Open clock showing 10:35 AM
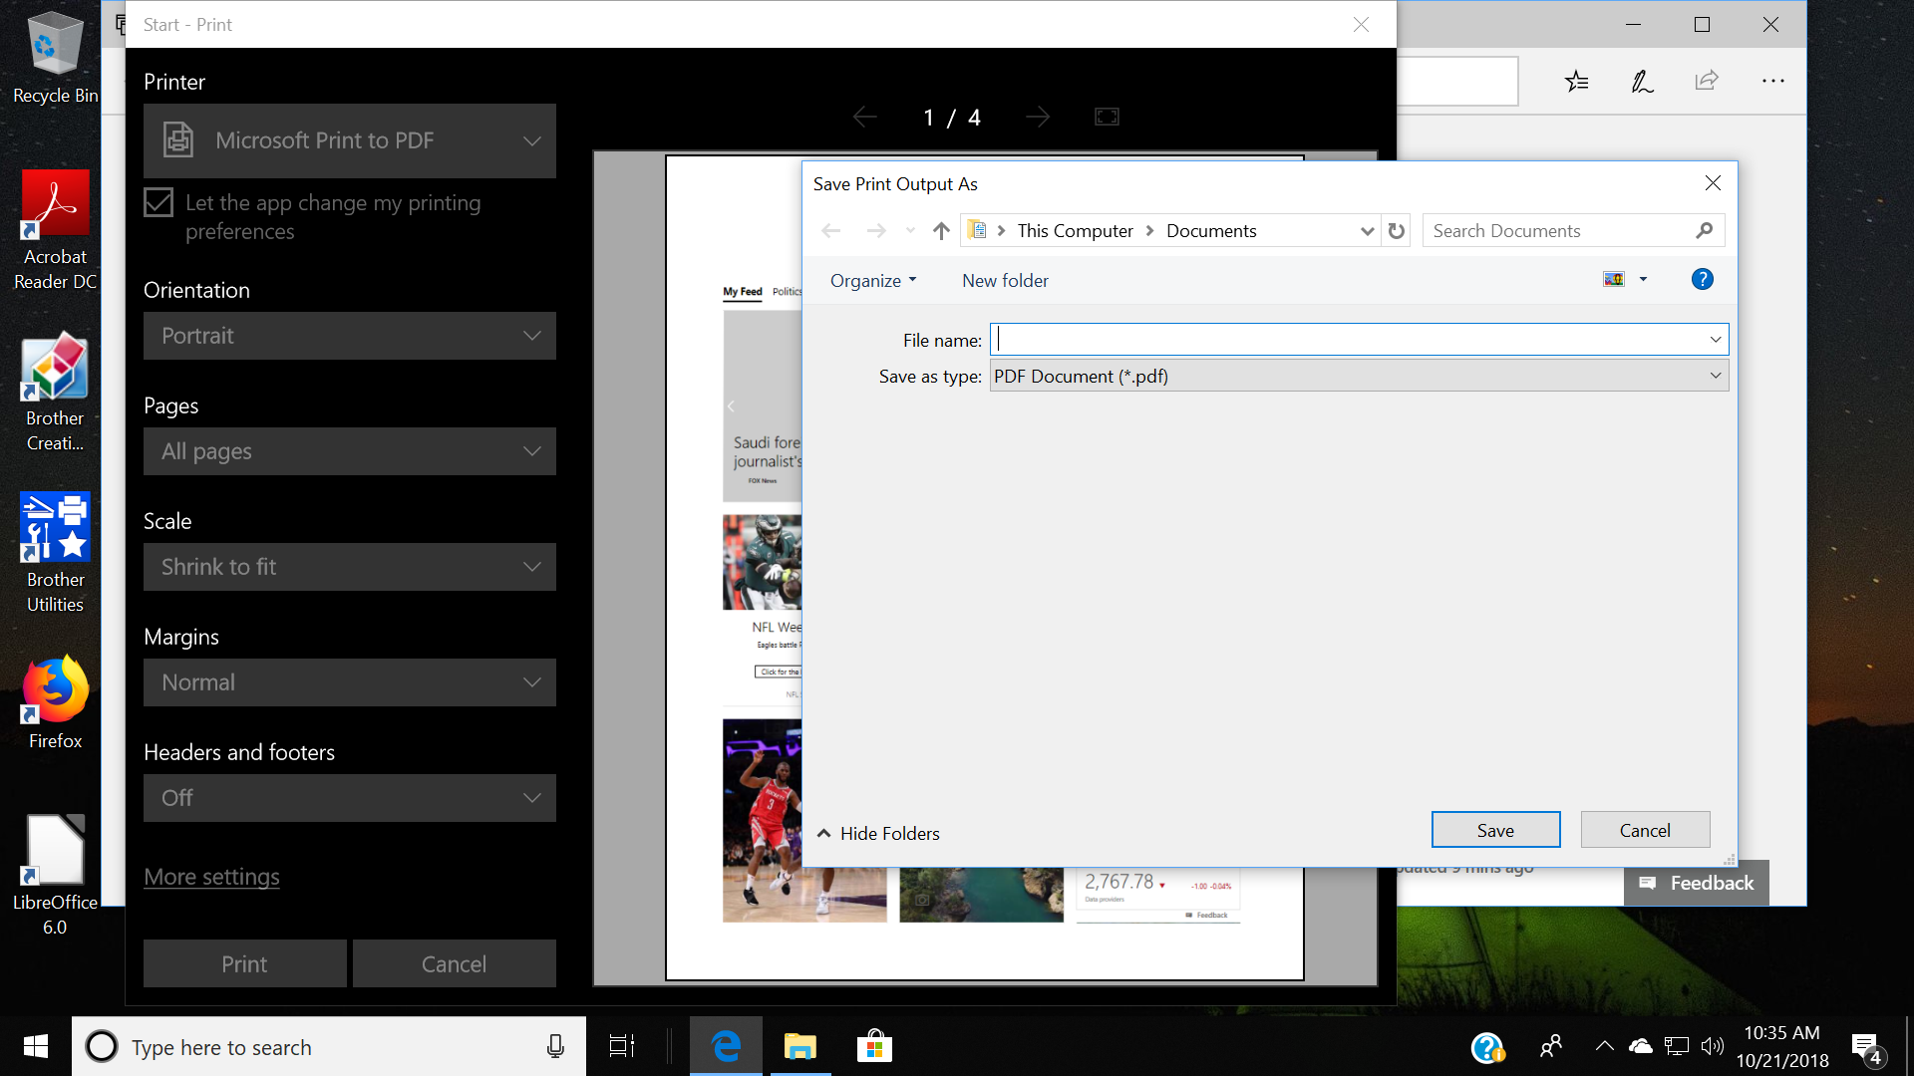This screenshot has height=1076, width=1914. pos(1782,1046)
